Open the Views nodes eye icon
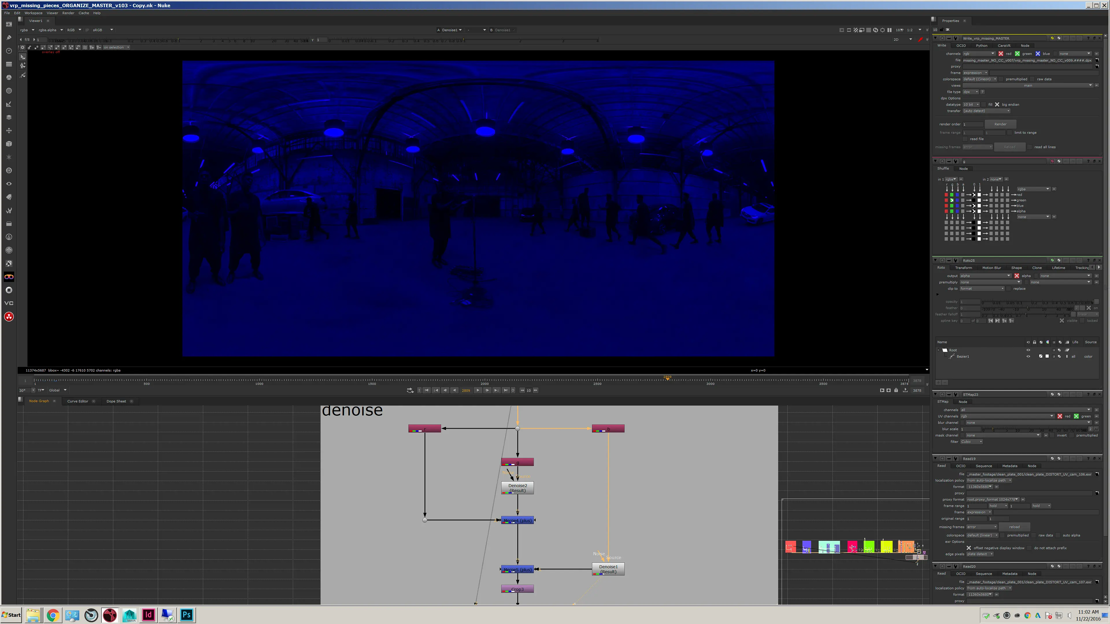The image size is (1110, 624). (9, 184)
